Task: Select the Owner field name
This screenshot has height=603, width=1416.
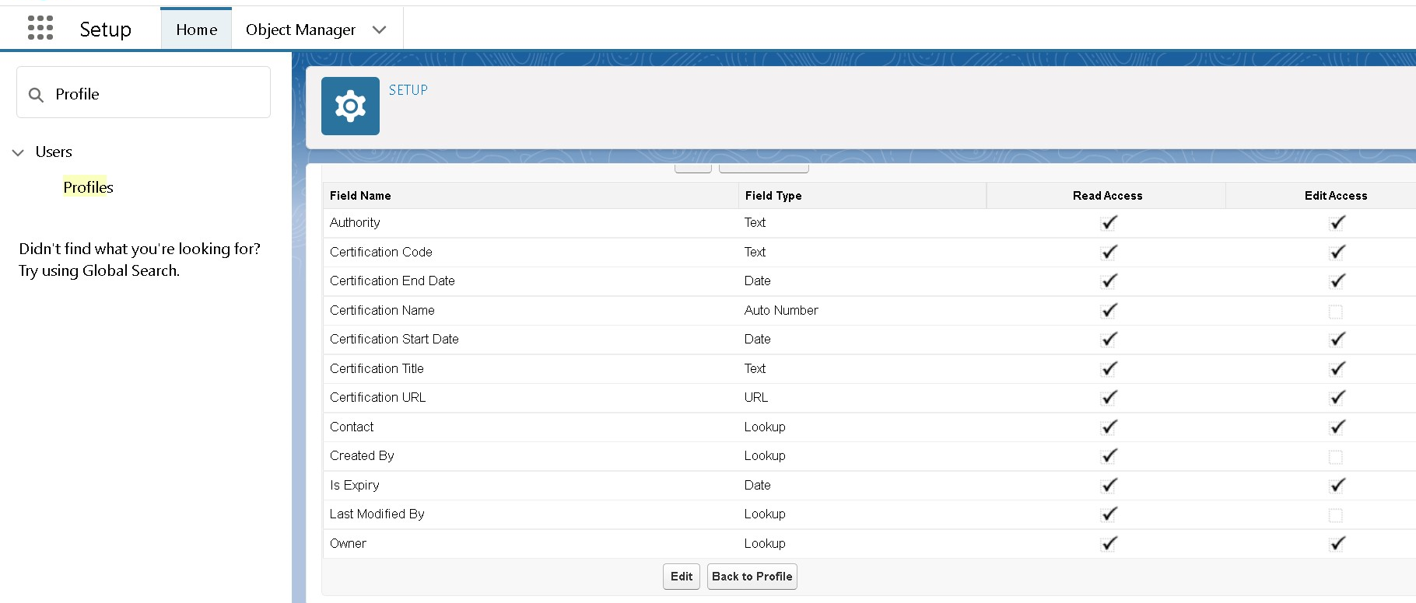Action: click(x=348, y=543)
